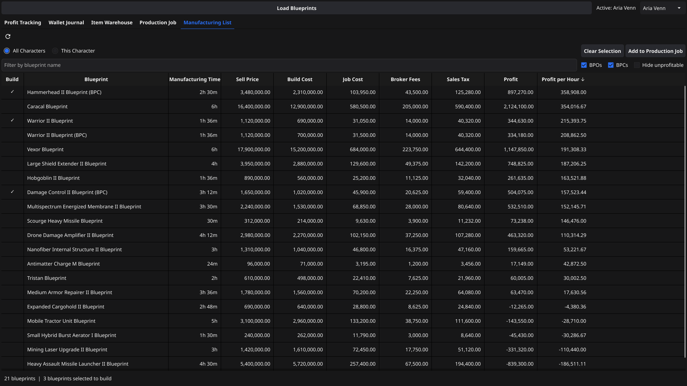Select Nanofiber Internal Structure II Blueprint name
This screenshot has height=386, width=687.
pos(74,249)
